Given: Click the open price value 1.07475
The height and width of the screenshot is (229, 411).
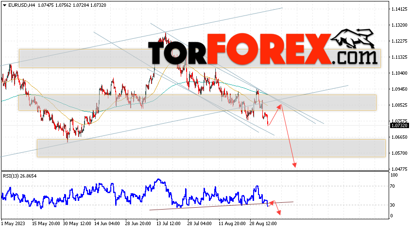Looking at the screenshot, I should click(x=46, y=5).
